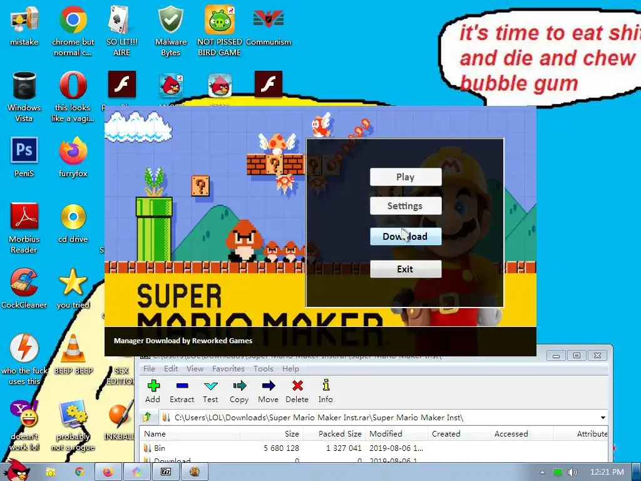Select the INKBALL desktop icon

click(x=120, y=420)
